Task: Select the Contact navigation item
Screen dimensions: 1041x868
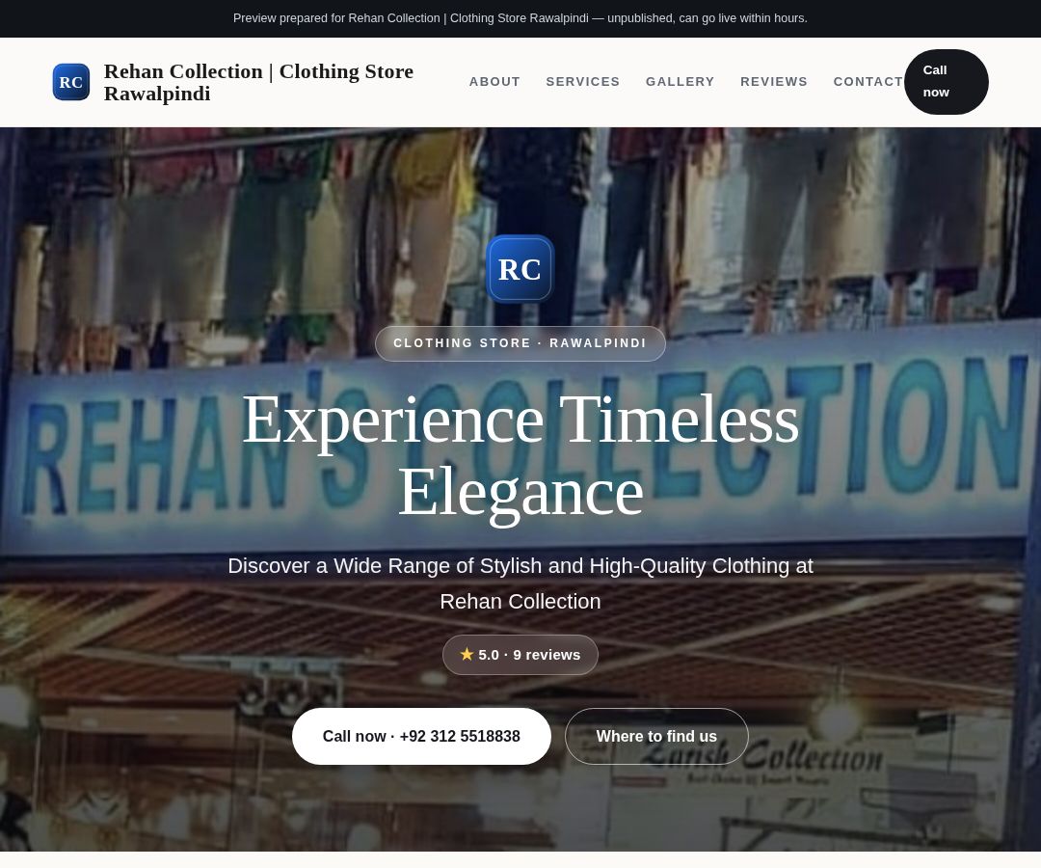Action: click(x=867, y=82)
